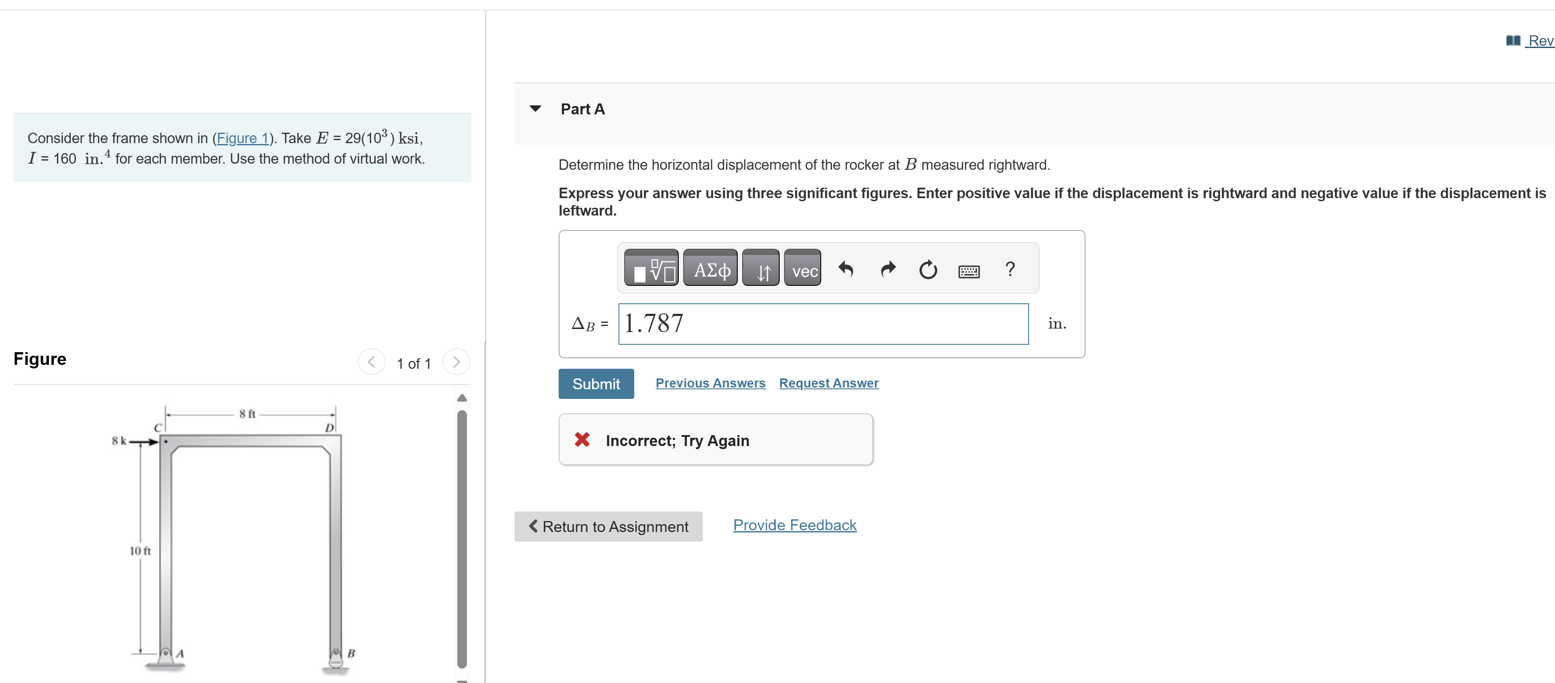Open Provide Feedback link
The height and width of the screenshot is (683, 1555).
795,525
